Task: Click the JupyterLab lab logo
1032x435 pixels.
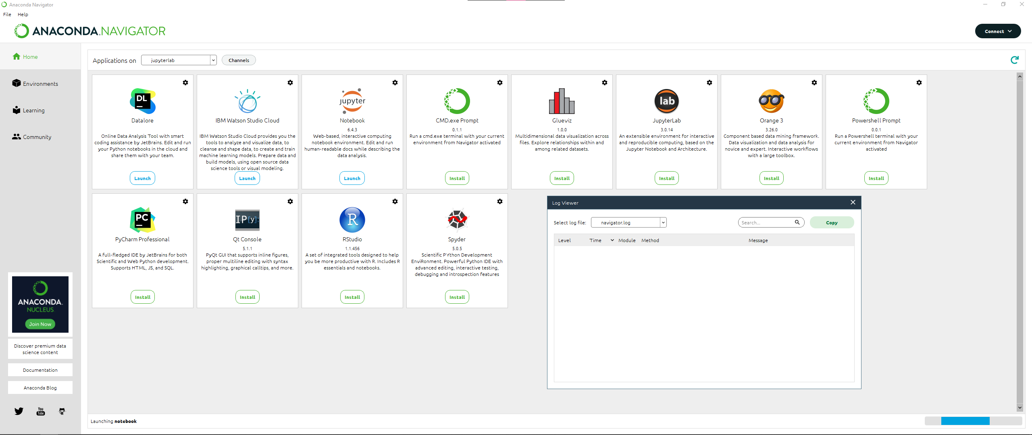Action: (667, 101)
